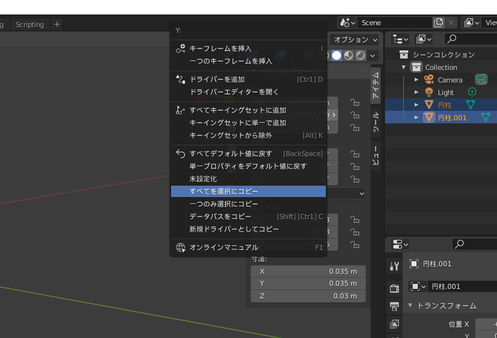Image resolution: width=497 pixels, height=338 pixels.
Task: Delete scene with X button
Action: coord(451,23)
